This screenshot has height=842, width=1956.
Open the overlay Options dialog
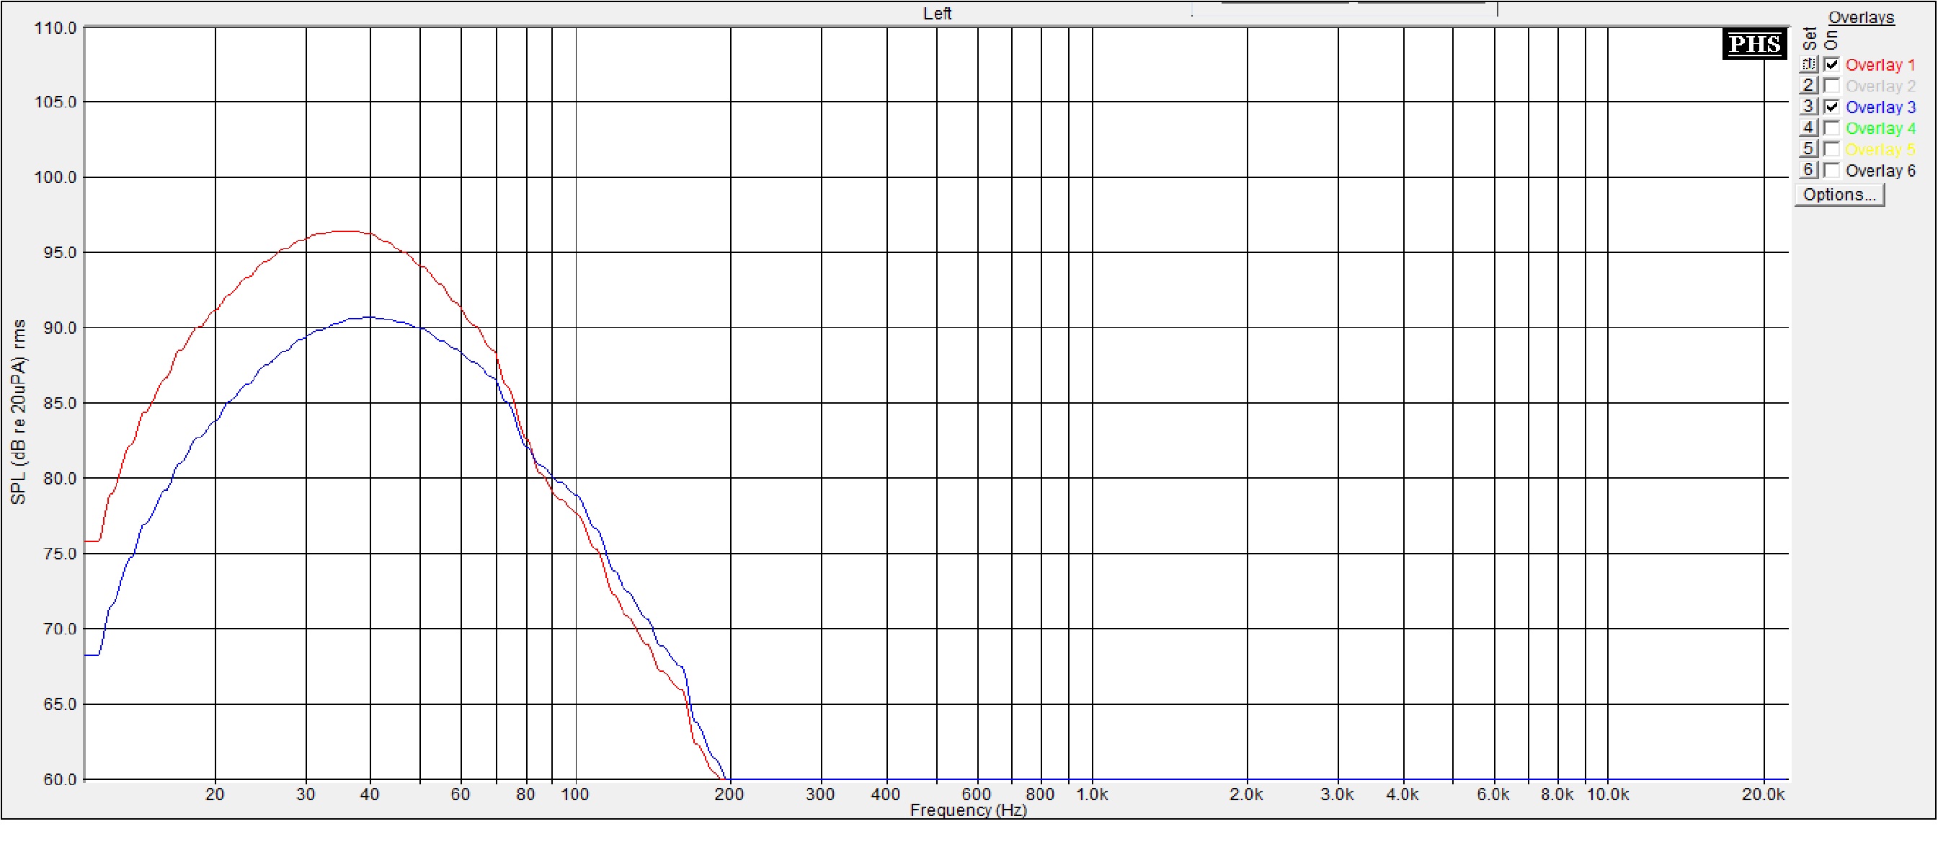pos(1839,195)
